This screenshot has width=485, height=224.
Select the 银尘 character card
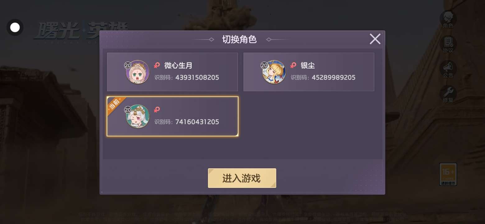click(309, 72)
